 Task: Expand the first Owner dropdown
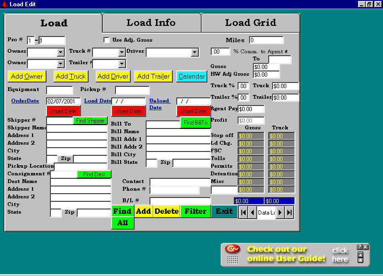[61, 52]
